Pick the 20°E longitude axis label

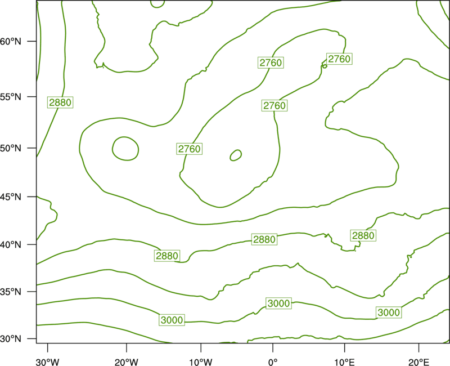pos(418,361)
